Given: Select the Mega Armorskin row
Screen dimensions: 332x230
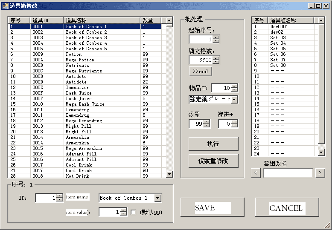Looking at the screenshot, I should (84, 148).
